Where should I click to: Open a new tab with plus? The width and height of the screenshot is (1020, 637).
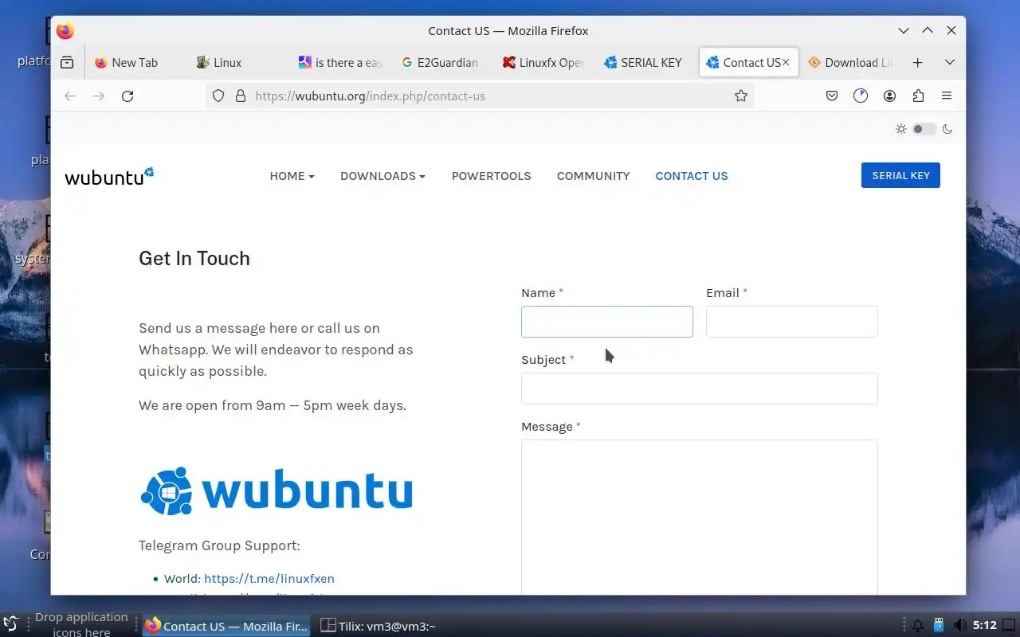pos(918,62)
